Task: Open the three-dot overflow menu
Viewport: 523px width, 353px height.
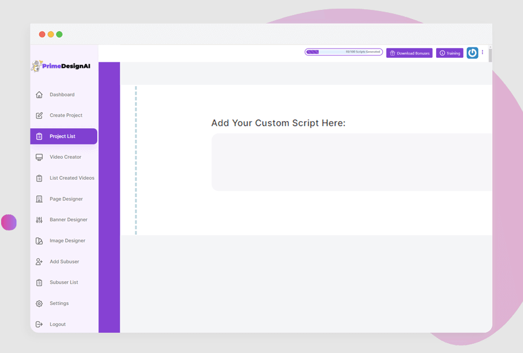Action: (x=483, y=52)
